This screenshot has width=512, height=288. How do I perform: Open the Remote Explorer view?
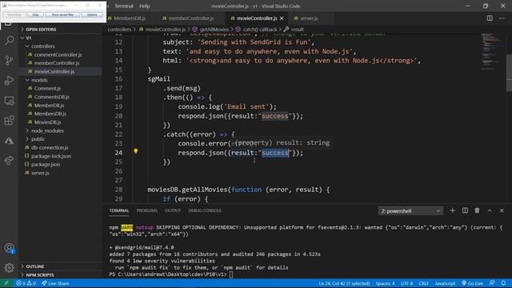(9, 101)
